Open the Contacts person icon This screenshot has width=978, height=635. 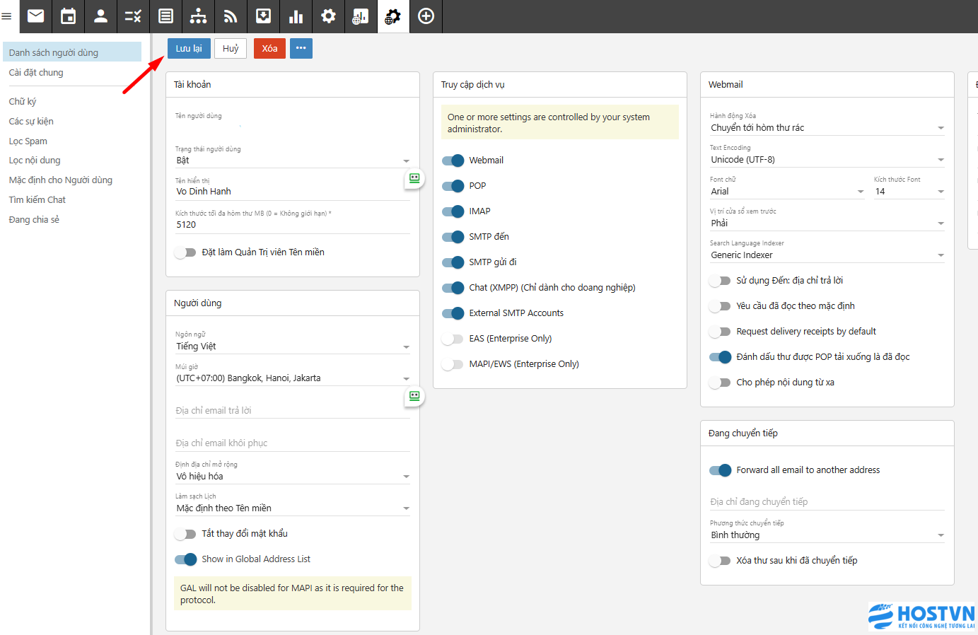pos(101,16)
